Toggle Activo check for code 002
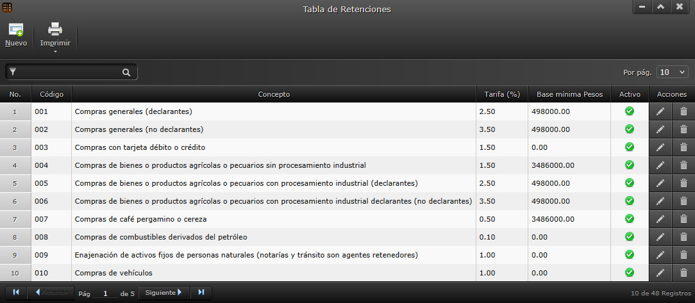The height and width of the screenshot is (303, 695). [630, 129]
